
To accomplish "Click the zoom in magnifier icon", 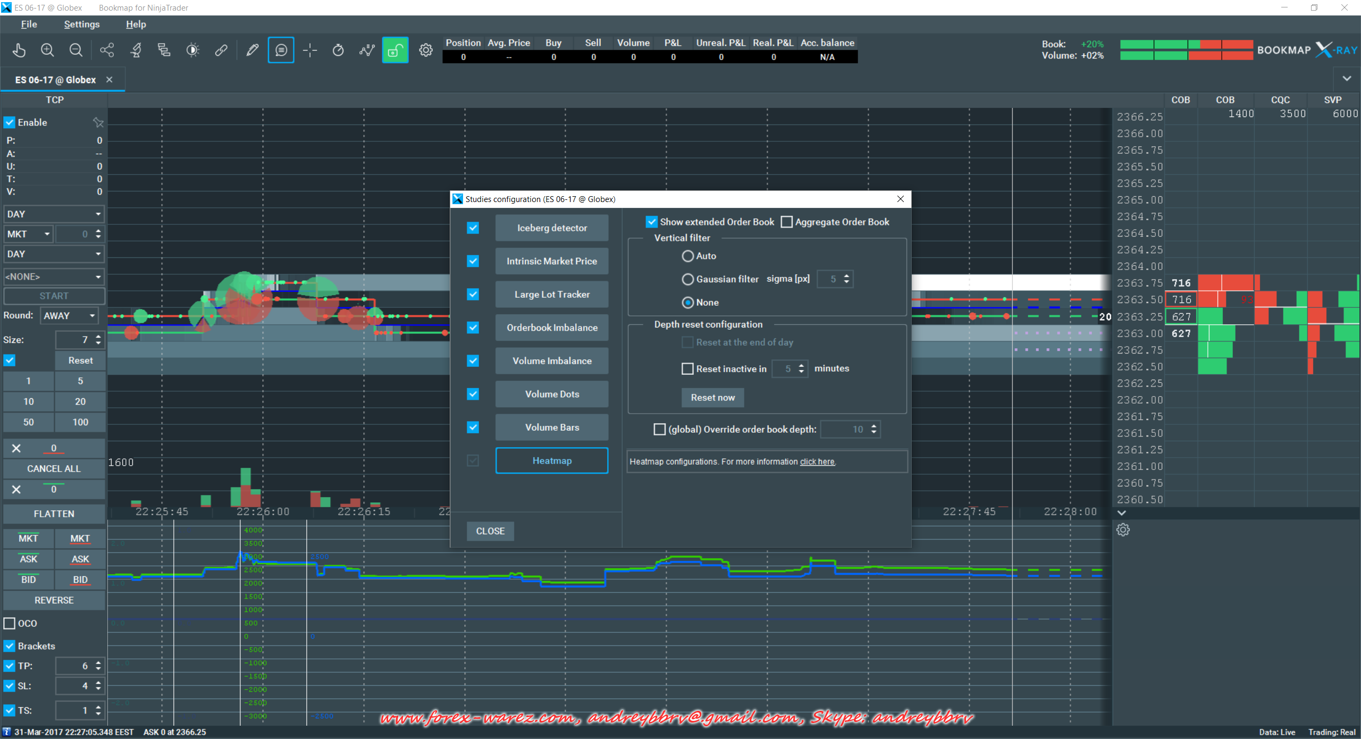I will 47,51.
